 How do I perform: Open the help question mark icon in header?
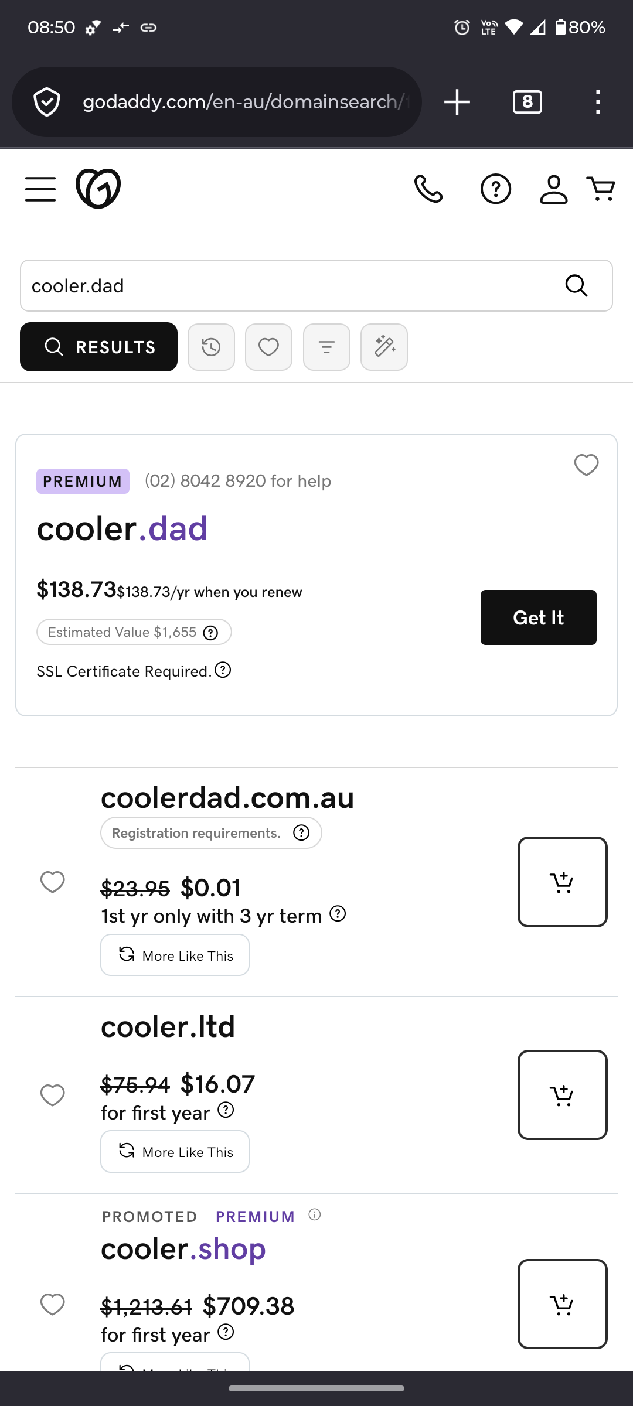(495, 189)
